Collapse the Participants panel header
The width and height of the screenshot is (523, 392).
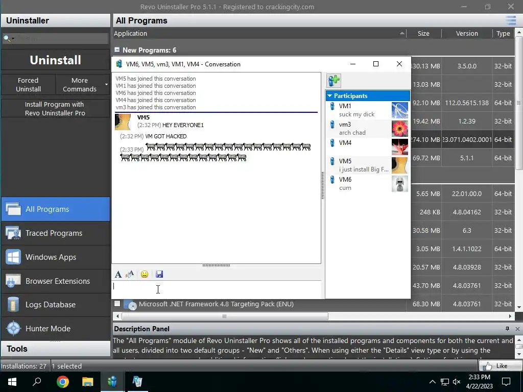368,95
